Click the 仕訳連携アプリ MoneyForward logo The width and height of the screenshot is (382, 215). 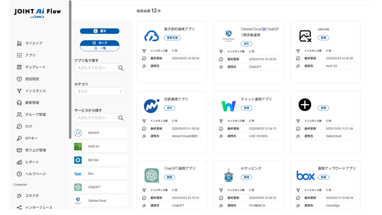[x=152, y=106]
